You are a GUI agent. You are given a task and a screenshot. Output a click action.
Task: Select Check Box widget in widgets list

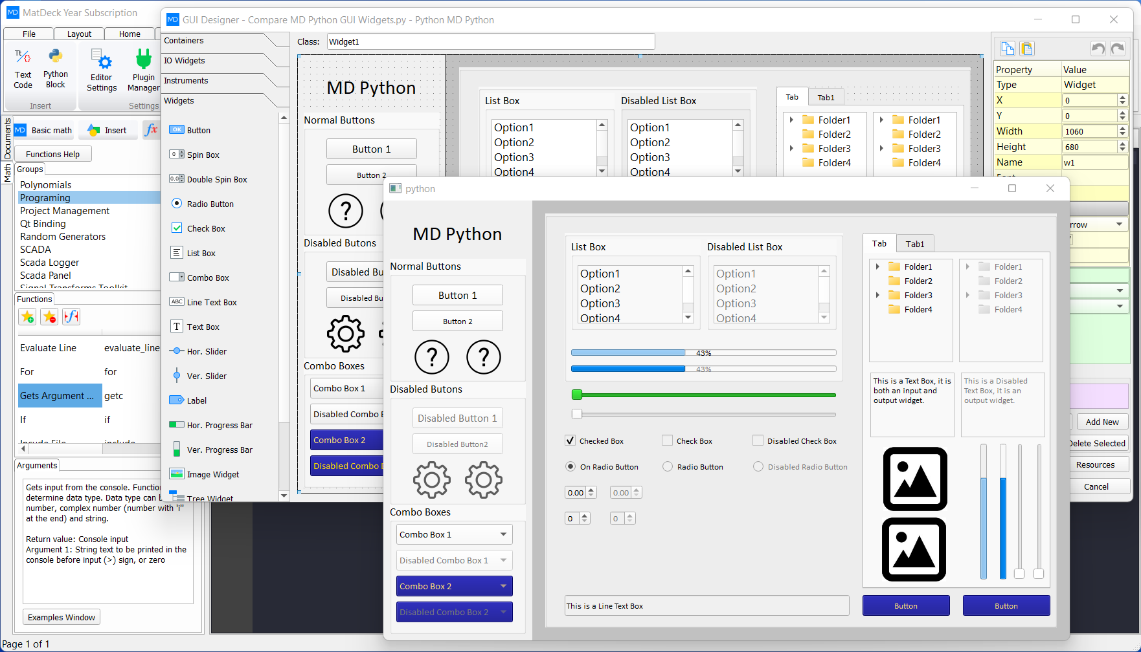[198, 228]
